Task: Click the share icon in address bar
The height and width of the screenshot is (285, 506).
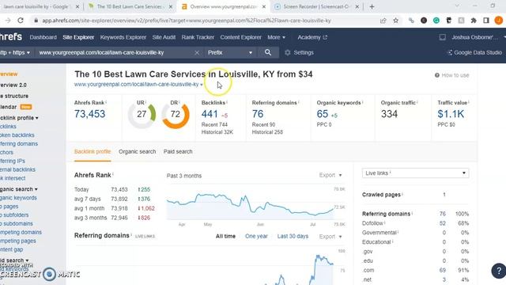Action: pos(383,21)
